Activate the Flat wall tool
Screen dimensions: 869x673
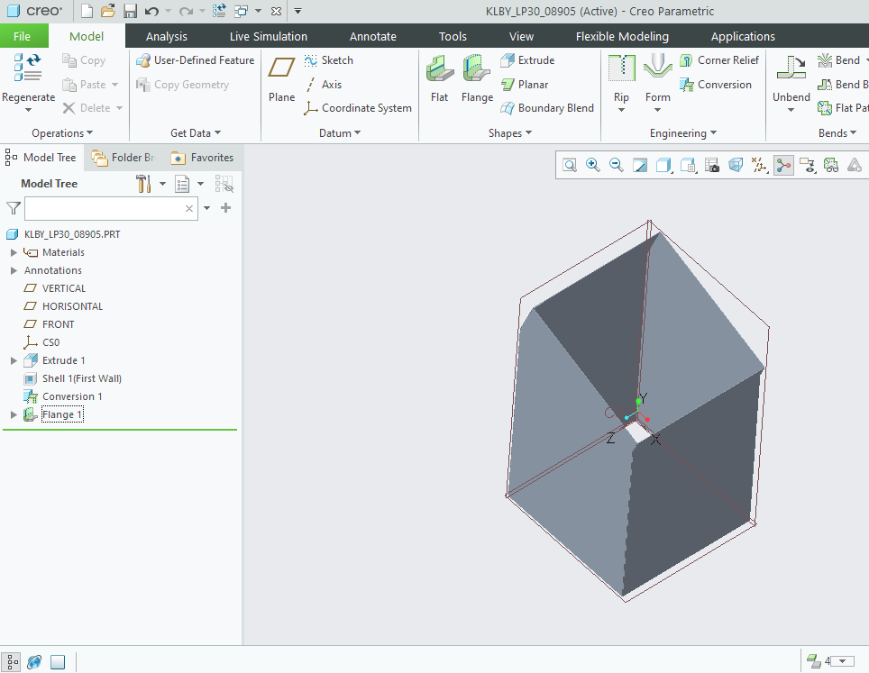click(x=439, y=77)
